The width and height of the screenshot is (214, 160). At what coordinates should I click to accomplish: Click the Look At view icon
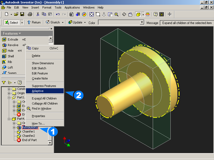[130, 14]
